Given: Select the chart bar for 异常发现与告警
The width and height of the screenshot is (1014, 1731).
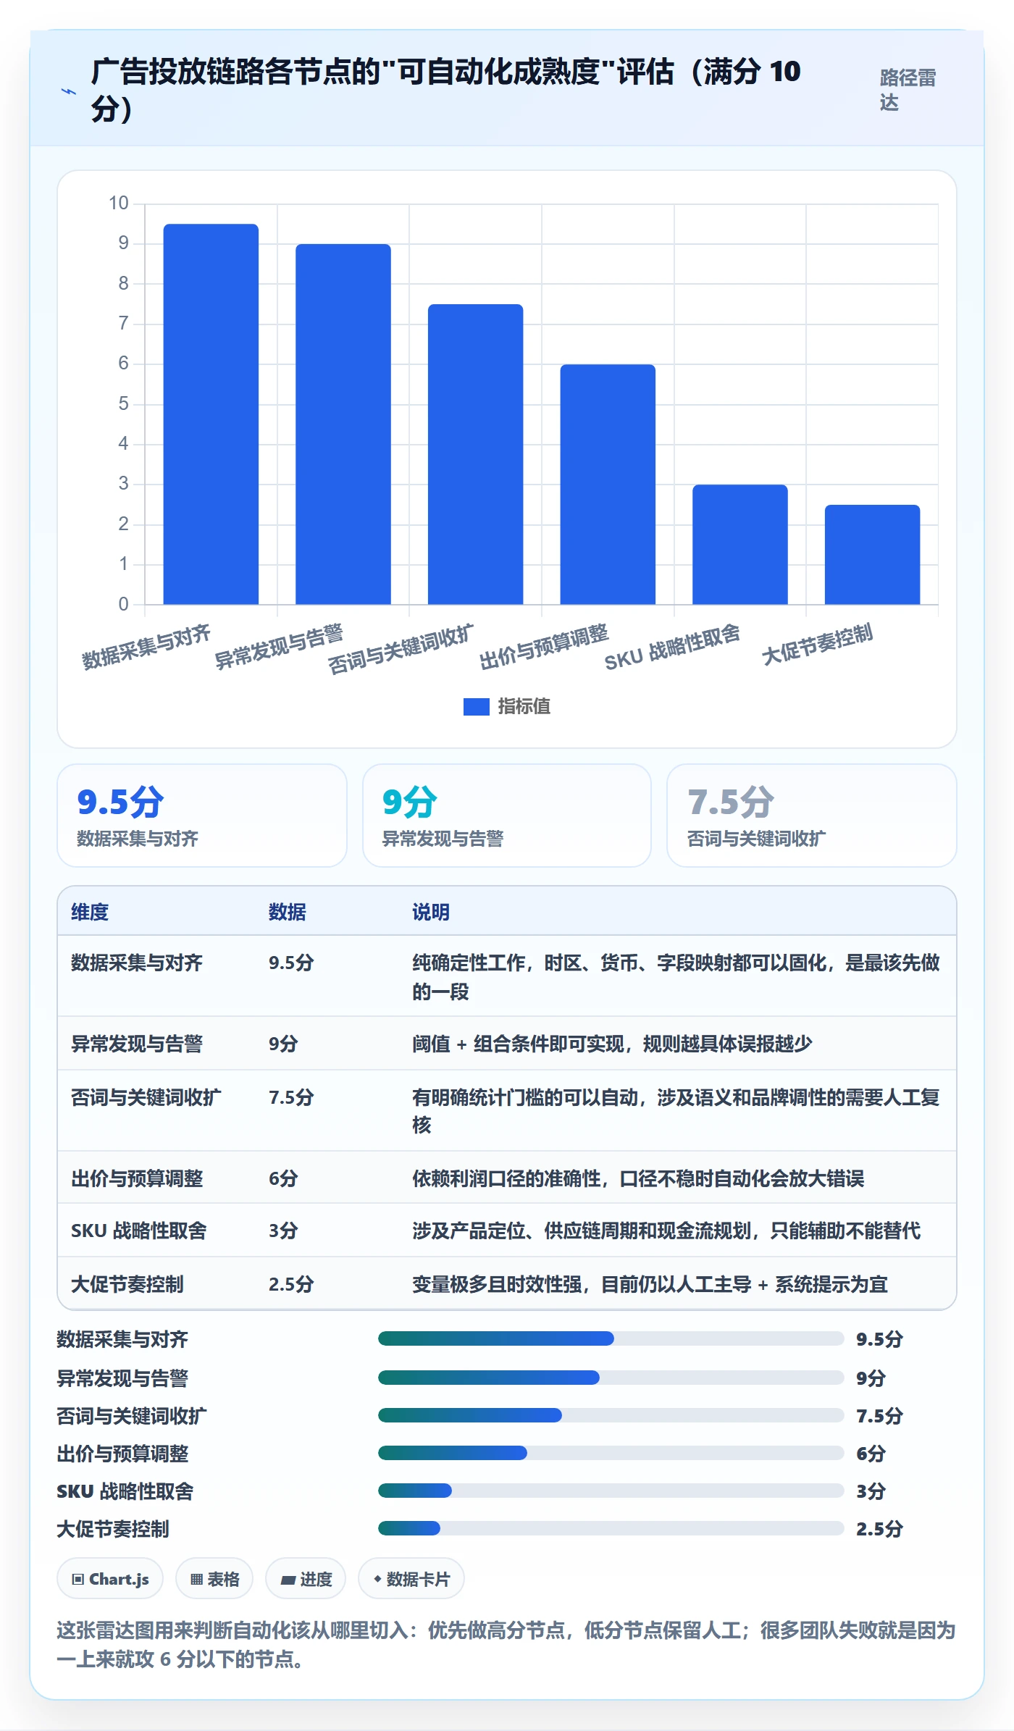Looking at the screenshot, I should coord(343,424).
